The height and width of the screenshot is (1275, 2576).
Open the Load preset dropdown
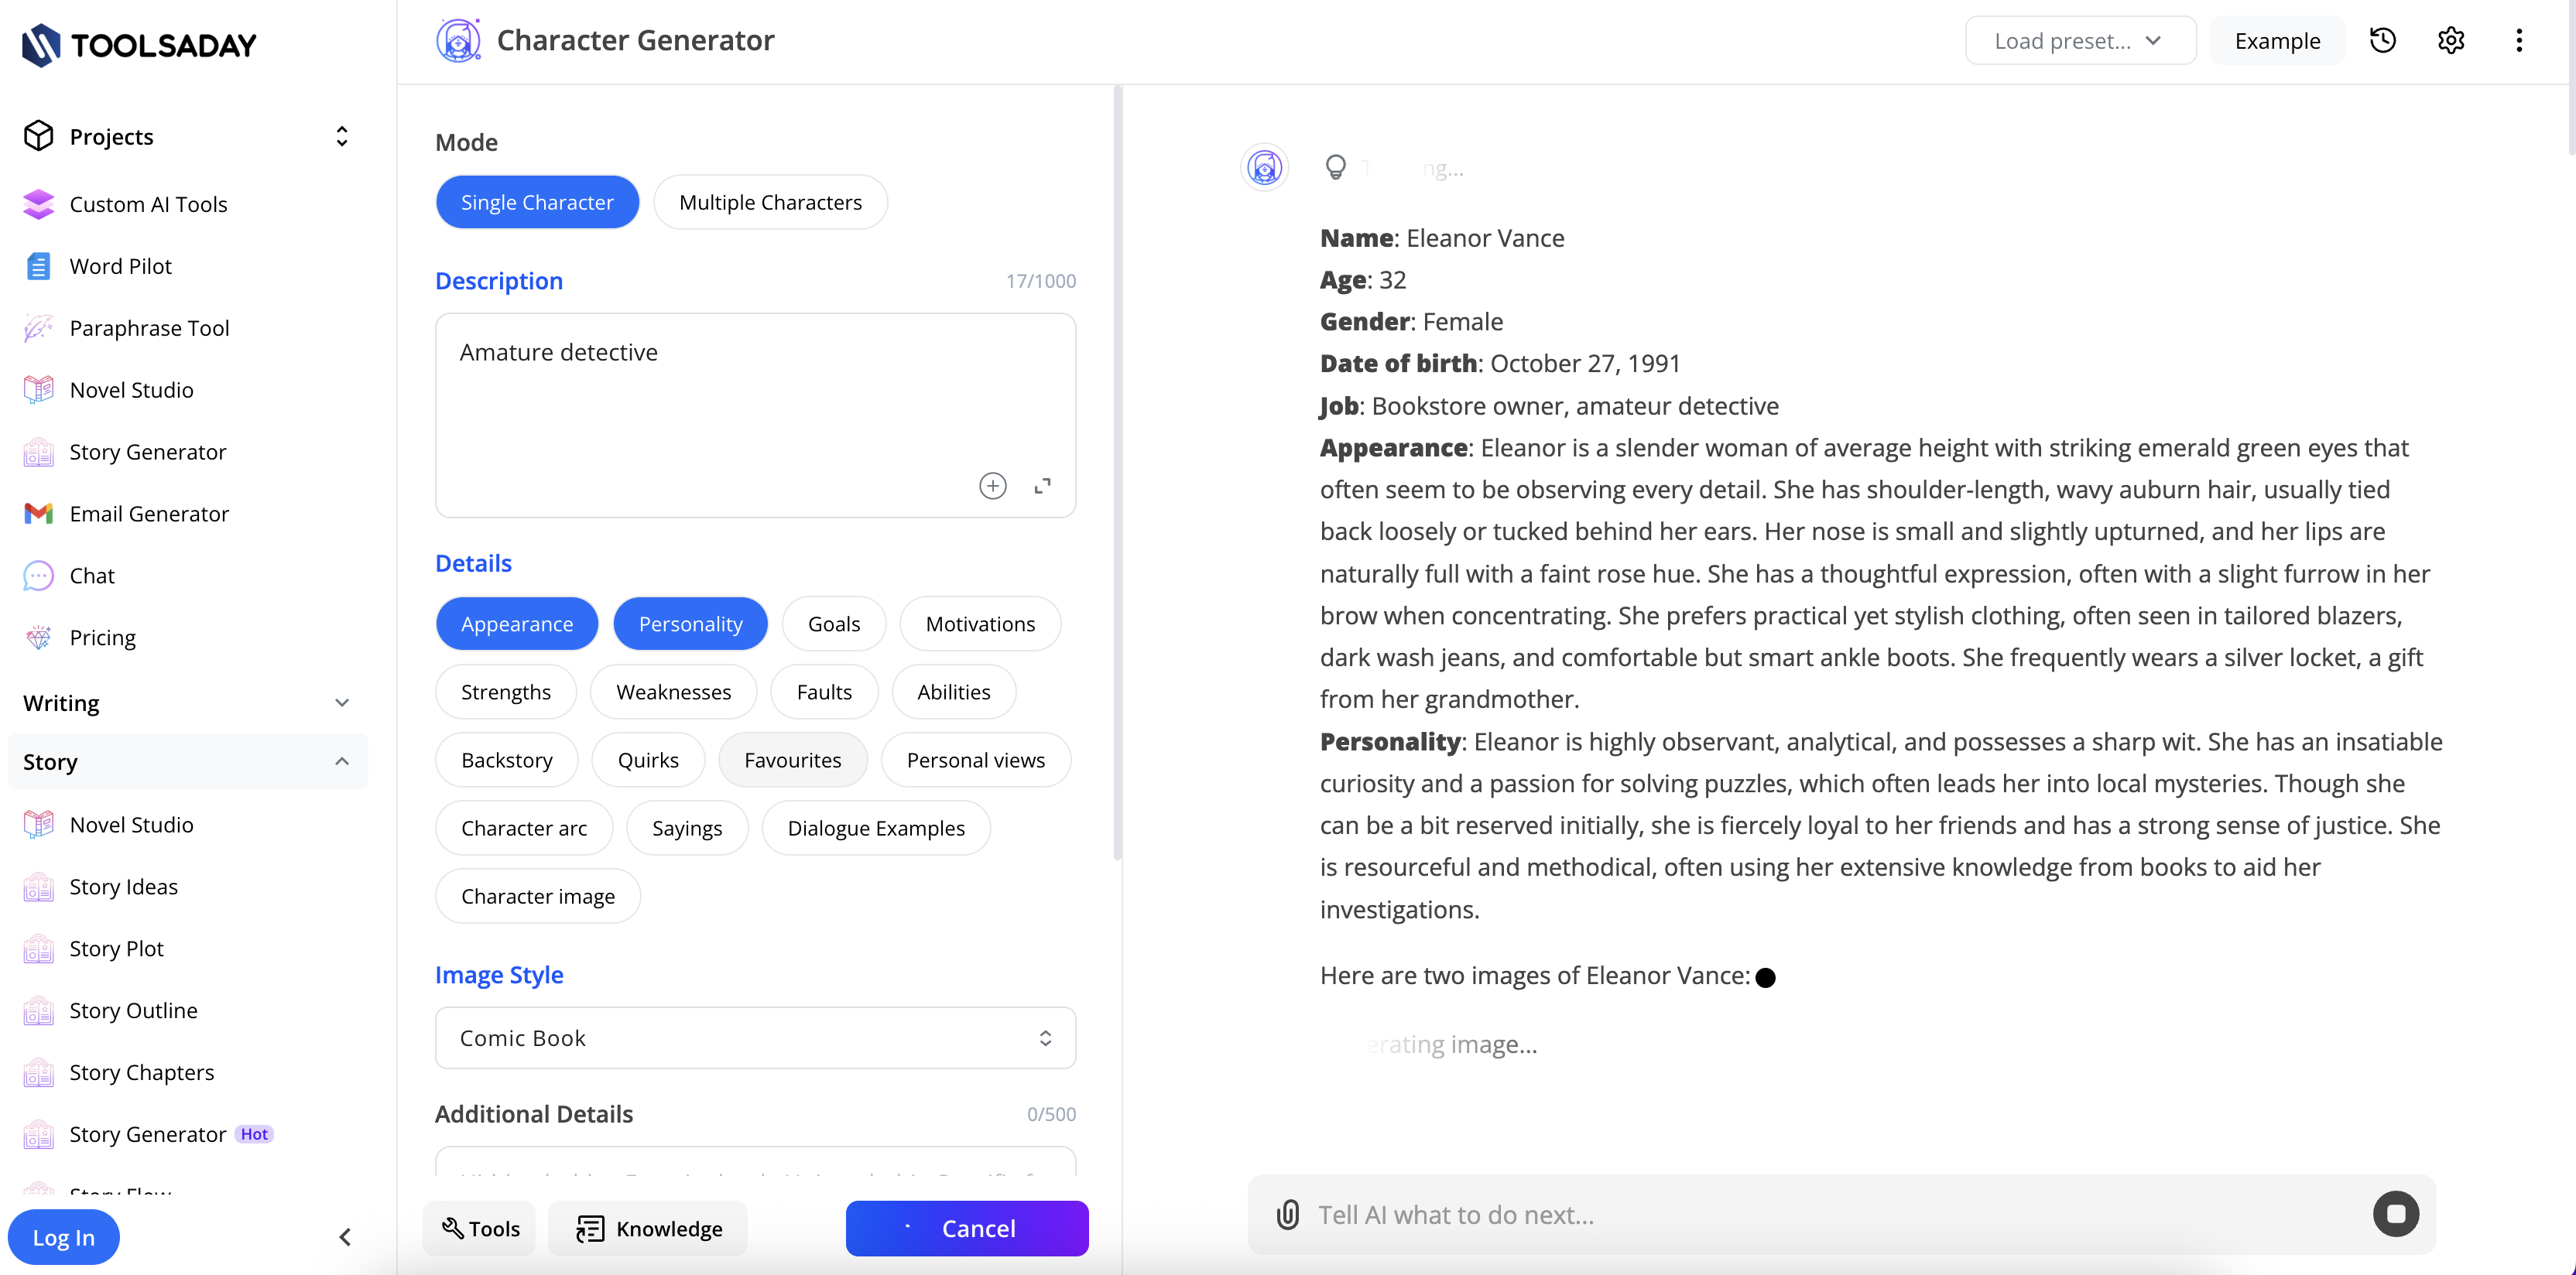pos(2080,41)
